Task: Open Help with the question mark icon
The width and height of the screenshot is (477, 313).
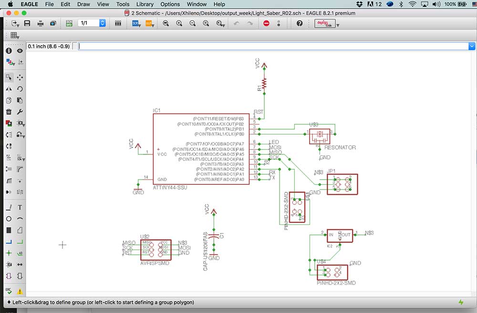Action: (x=300, y=23)
